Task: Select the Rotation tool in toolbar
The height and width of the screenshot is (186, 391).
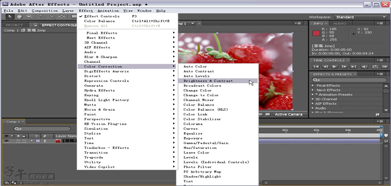Action: (42, 17)
